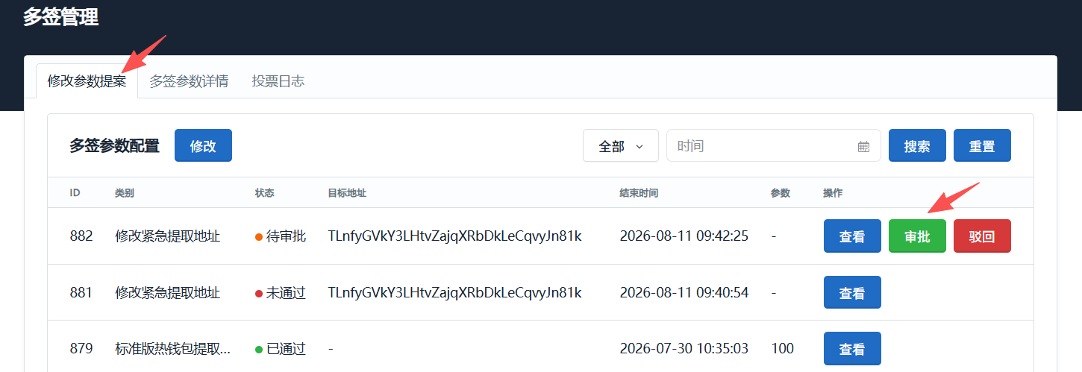Expand the 全部 status filter dropdown
Image resolution: width=1082 pixels, height=372 pixels.
(621, 146)
